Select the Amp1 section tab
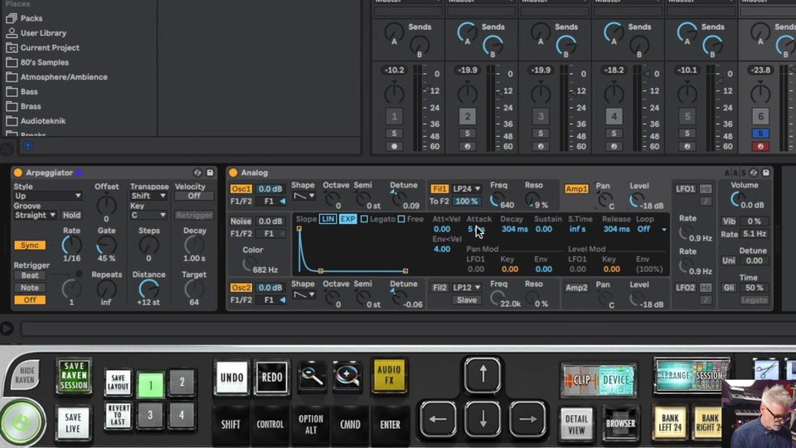The height and width of the screenshot is (448, 796). pyautogui.click(x=576, y=189)
